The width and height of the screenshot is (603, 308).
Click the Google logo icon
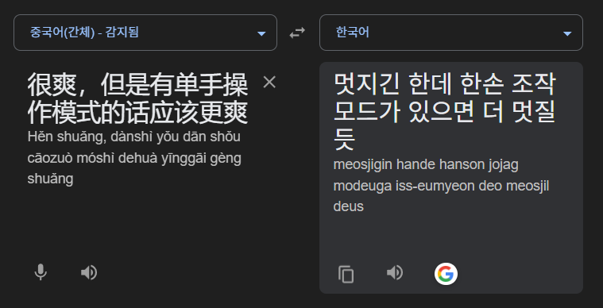tap(446, 274)
